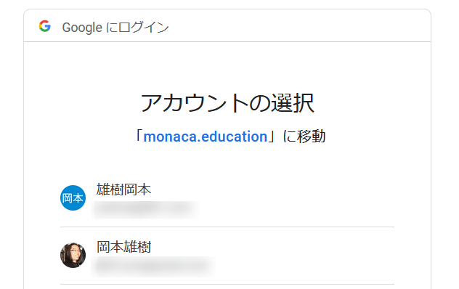This screenshot has width=459, height=289.
Task: Select the 岡本雄樹 account name
Action: (123, 247)
